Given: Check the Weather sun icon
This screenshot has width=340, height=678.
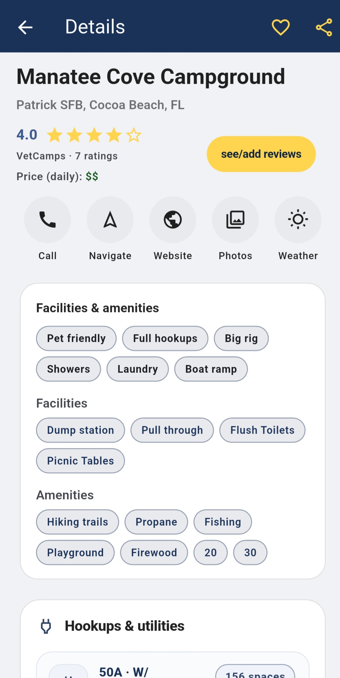Looking at the screenshot, I should click(298, 220).
